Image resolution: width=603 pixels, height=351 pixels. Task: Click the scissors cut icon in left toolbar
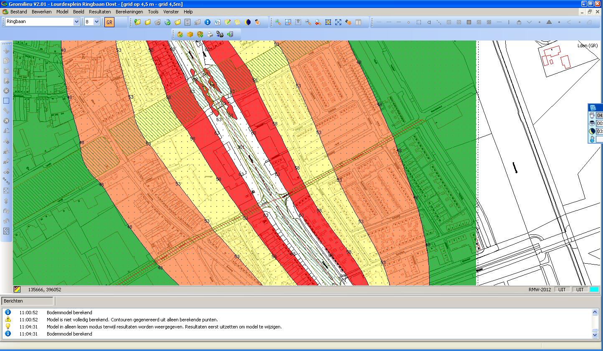coord(6,51)
